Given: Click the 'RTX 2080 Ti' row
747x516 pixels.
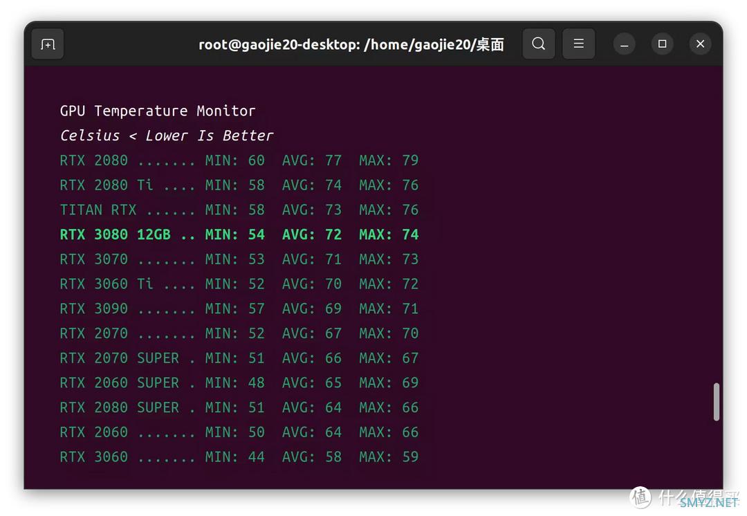Looking at the screenshot, I should point(239,185).
